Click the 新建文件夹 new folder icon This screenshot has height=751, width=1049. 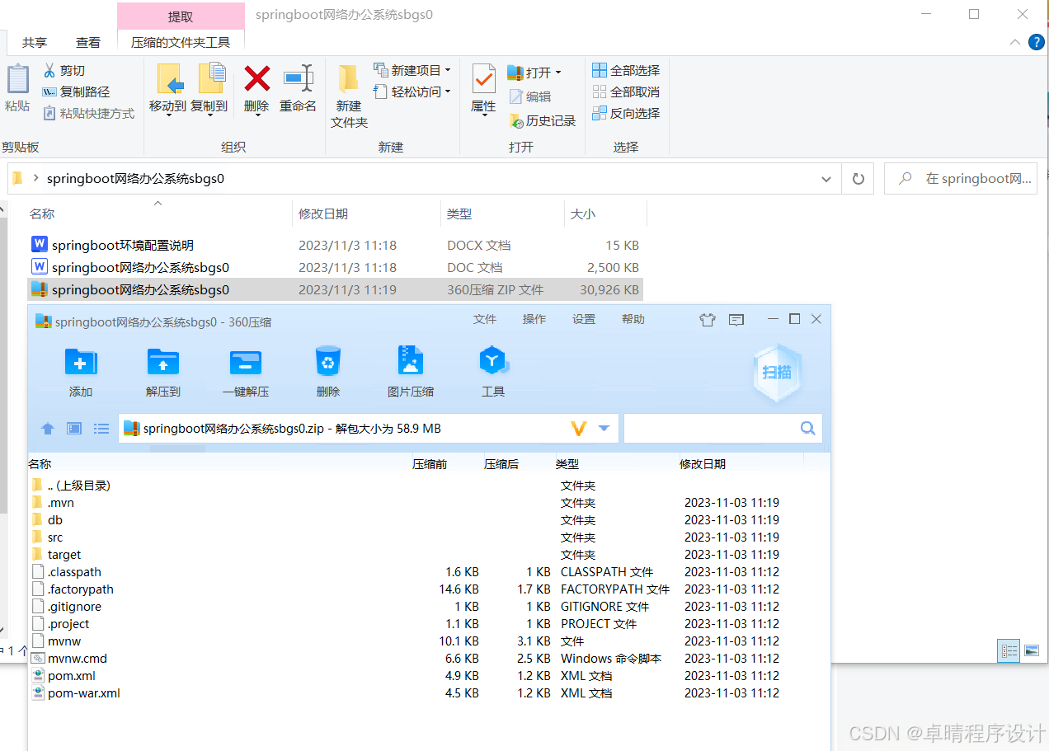[349, 79]
